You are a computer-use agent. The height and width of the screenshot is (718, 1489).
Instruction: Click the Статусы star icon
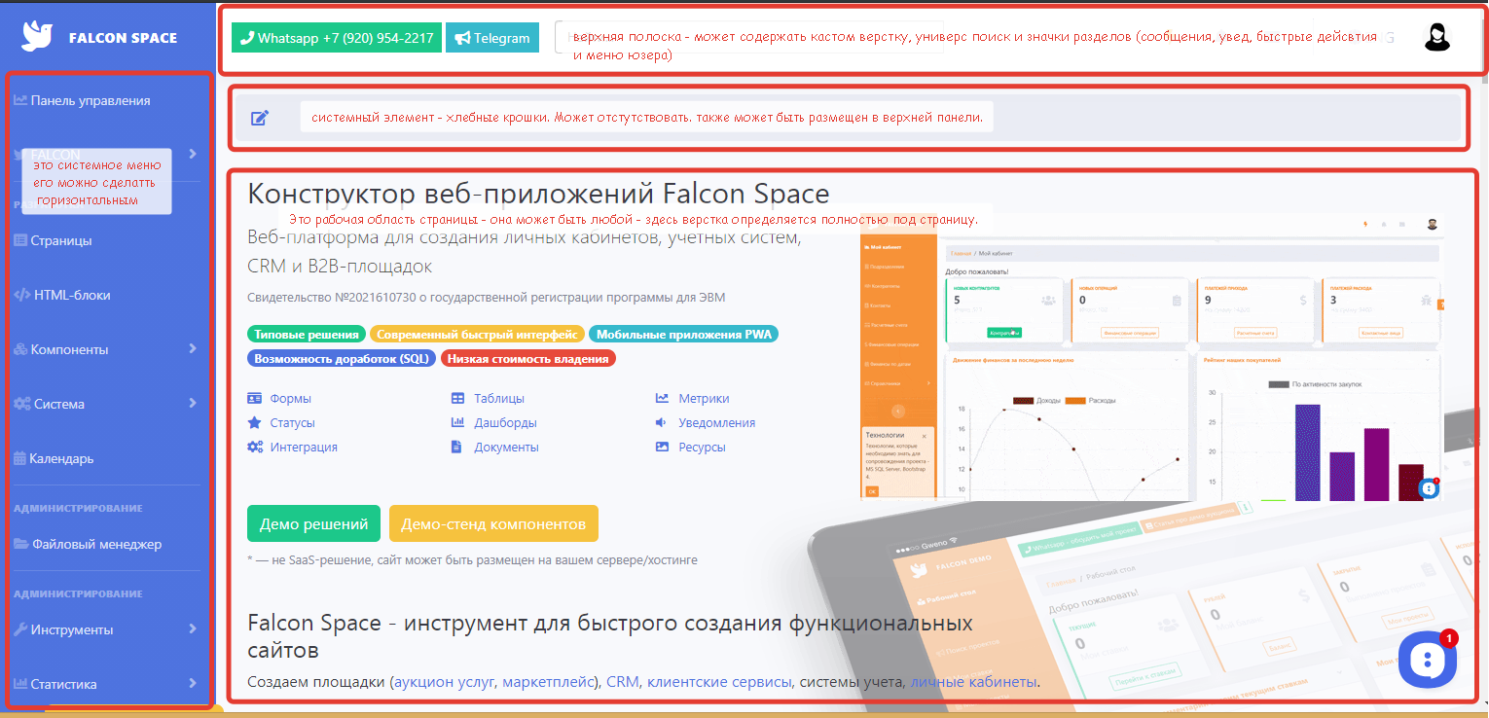(x=255, y=422)
